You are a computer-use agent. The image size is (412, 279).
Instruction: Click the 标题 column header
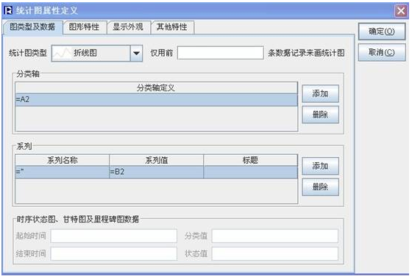pyautogui.click(x=251, y=160)
